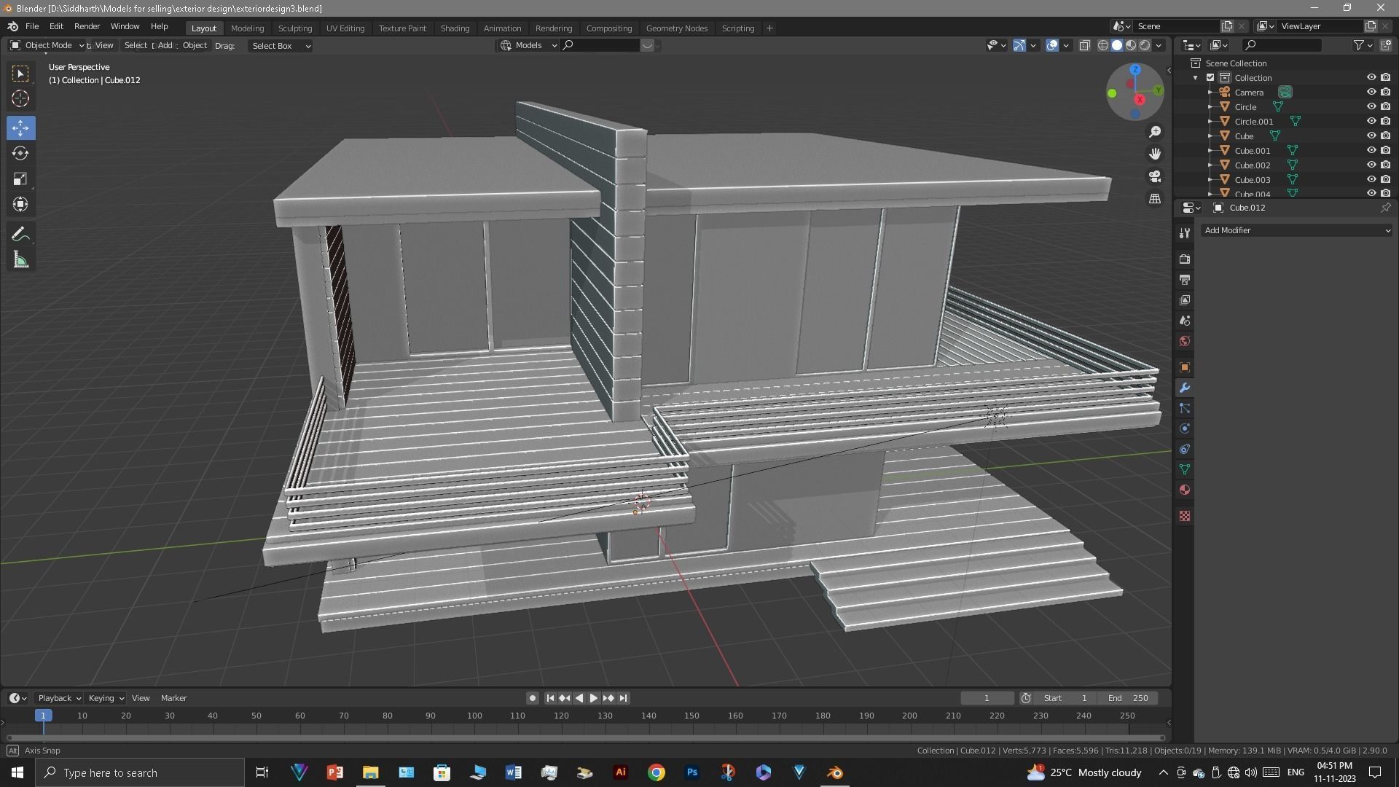Open the Render menu
The height and width of the screenshot is (787, 1399).
click(87, 26)
